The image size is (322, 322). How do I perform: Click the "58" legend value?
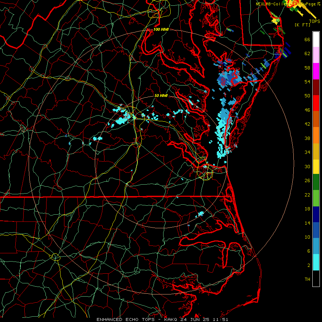click(307, 68)
